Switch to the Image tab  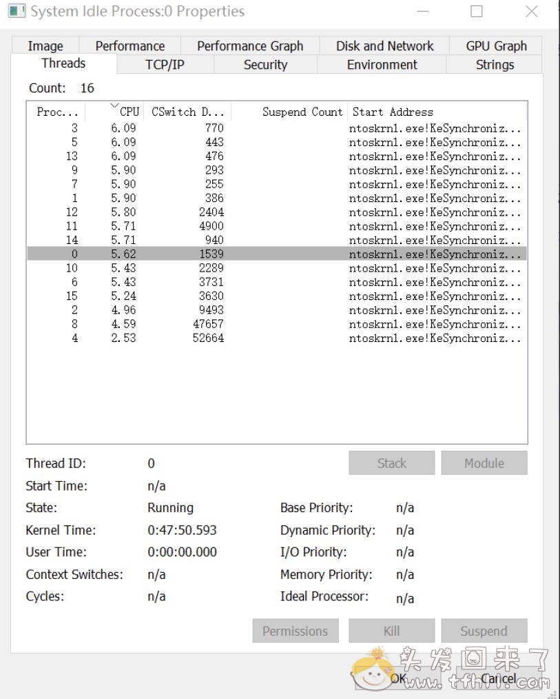tap(45, 46)
